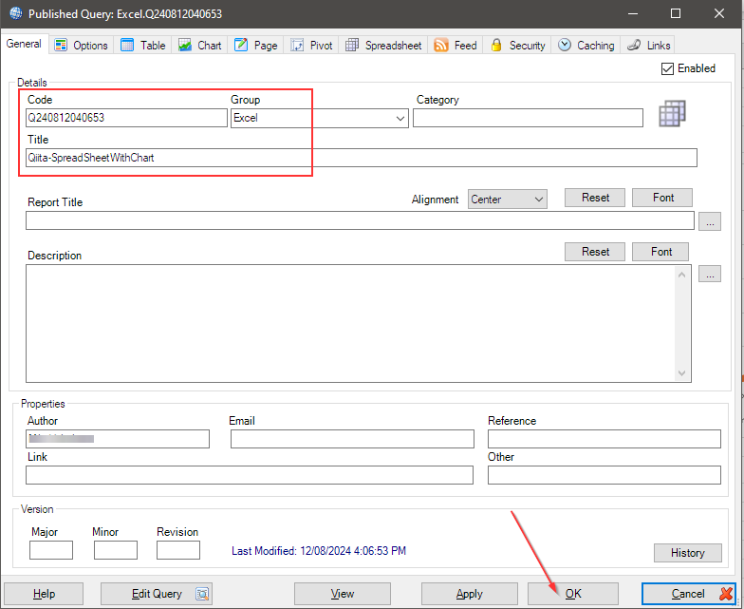This screenshot has height=609, width=744.
Task: Minimize the Published Query window
Action: [632, 13]
